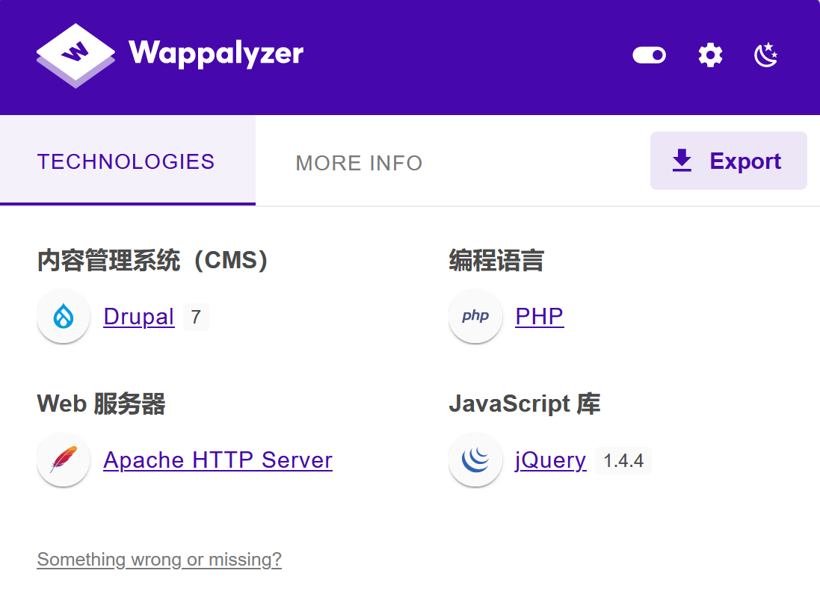
Task: Open the Apache HTTP Server link
Action: coord(218,460)
